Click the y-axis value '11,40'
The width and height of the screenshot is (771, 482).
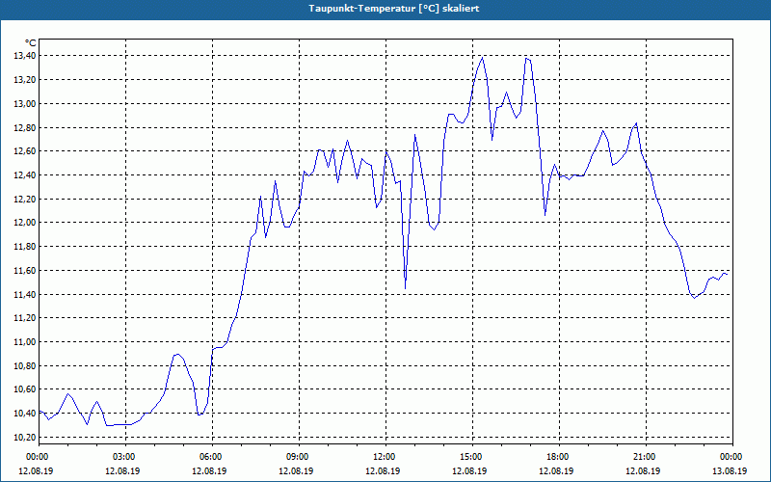(24, 294)
